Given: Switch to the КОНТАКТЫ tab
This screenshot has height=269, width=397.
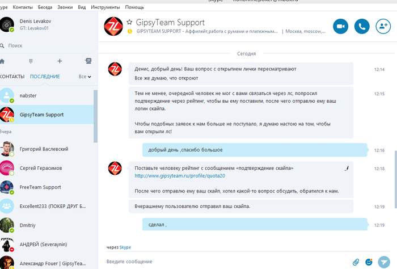Looking at the screenshot, I should tap(12, 77).
